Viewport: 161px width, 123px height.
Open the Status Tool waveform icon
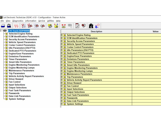(17, 26)
